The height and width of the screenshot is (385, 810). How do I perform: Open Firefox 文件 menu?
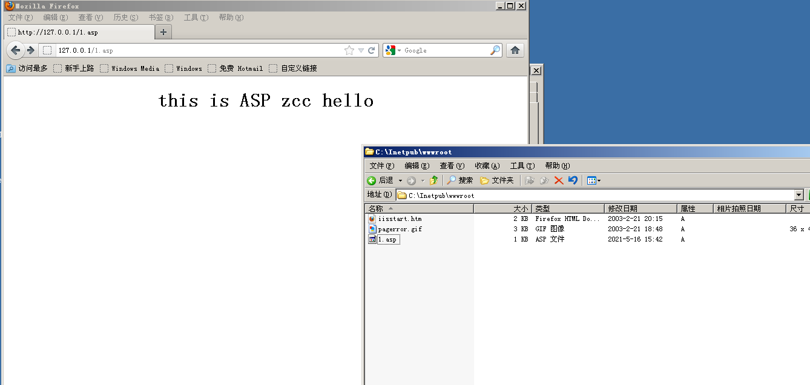[x=21, y=18]
